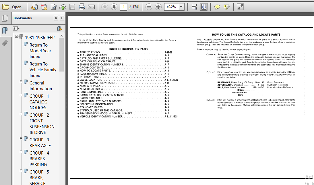
Task: Click the HOW TO USE THIS CATALOG heading
Action: (246, 34)
